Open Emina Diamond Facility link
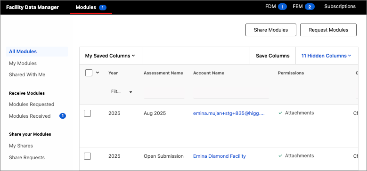The height and width of the screenshot is (171, 367). point(220,156)
